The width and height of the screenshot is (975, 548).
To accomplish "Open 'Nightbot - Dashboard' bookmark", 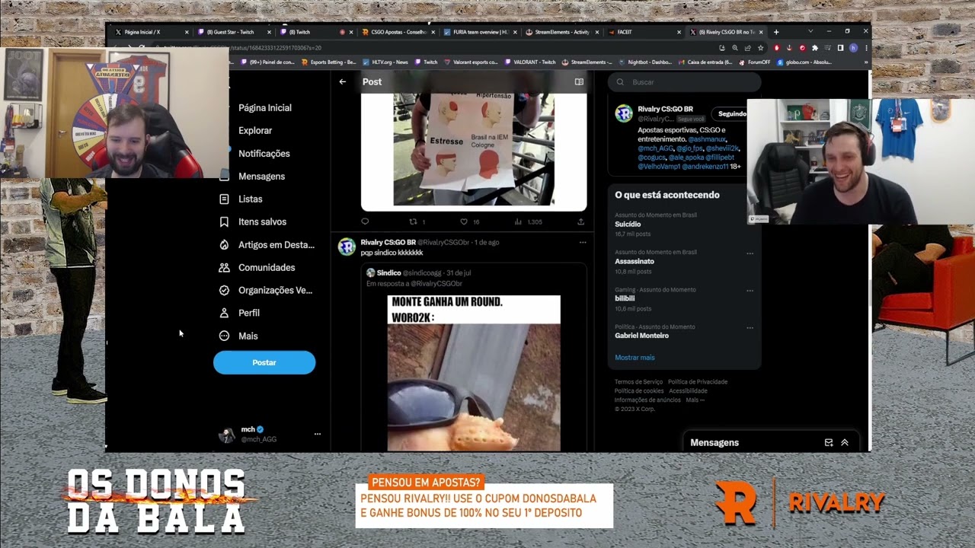I will (x=645, y=62).
